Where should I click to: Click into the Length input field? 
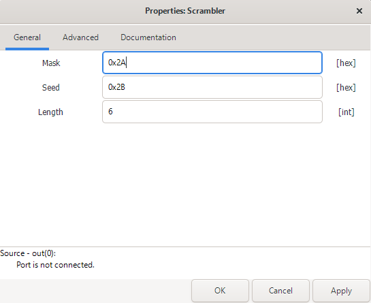[x=212, y=112]
